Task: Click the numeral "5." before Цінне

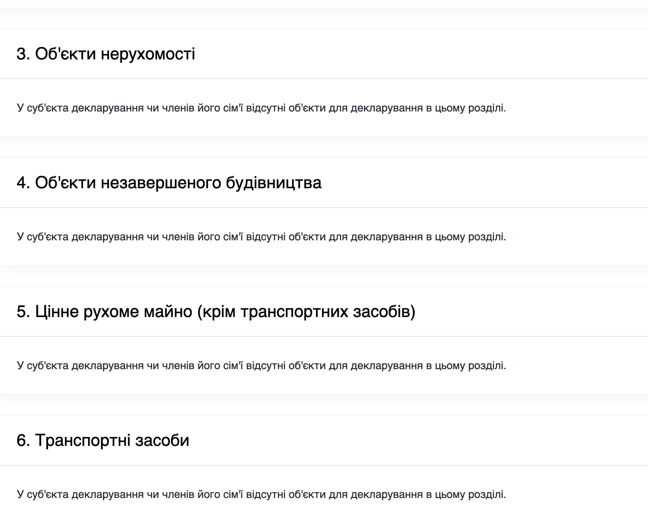Action: point(23,311)
